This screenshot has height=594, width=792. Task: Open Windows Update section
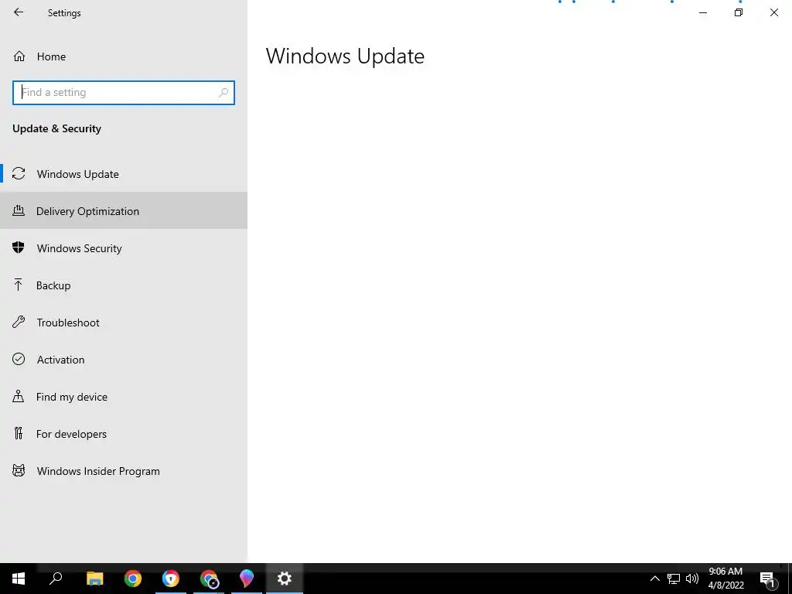124,174
